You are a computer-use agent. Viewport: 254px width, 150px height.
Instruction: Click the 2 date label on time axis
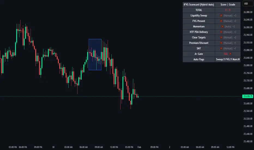[x=170, y=147]
